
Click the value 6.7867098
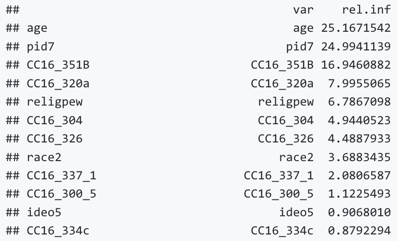(x=360, y=102)
